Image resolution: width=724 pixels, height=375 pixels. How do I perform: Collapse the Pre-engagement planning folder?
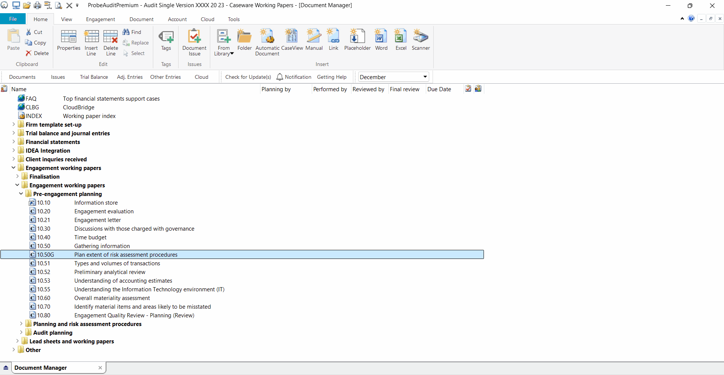21,194
